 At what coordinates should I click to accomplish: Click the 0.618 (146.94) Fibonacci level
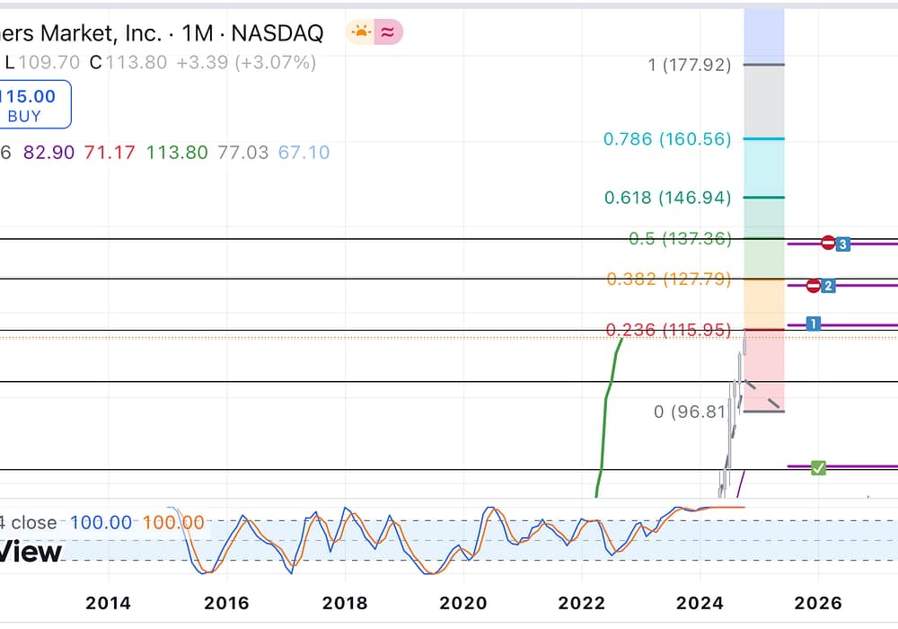[x=667, y=198]
